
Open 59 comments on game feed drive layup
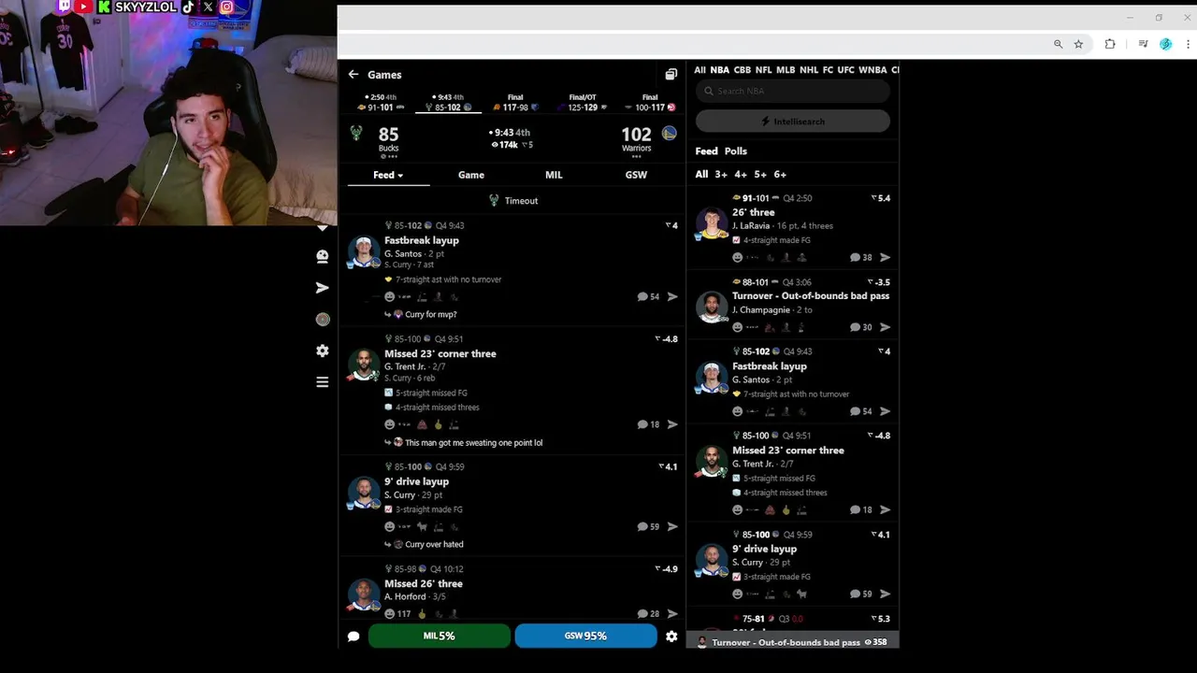(x=648, y=527)
